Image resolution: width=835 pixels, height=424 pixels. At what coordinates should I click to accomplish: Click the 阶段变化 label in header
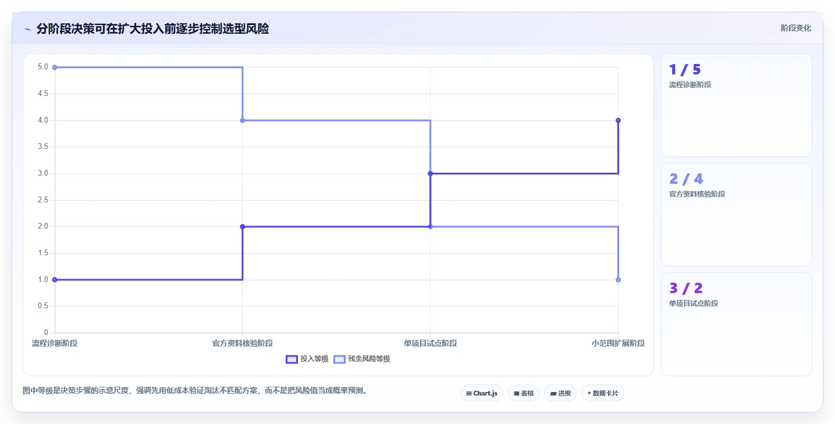[795, 28]
